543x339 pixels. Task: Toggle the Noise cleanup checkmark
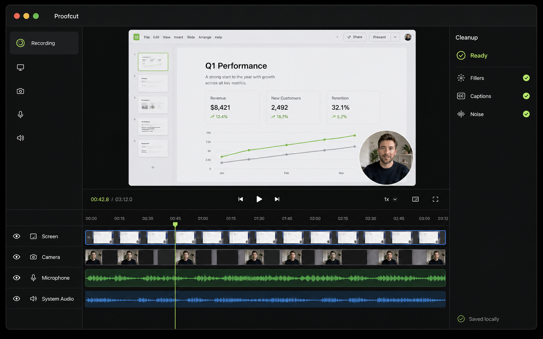pos(526,114)
